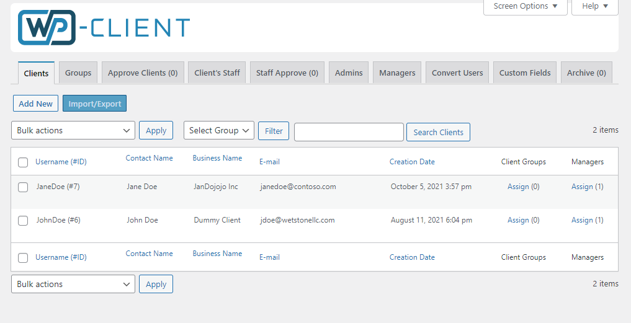Sort by Creation Date in footer row
This screenshot has width=631, height=323.
click(x=412, y=257)
